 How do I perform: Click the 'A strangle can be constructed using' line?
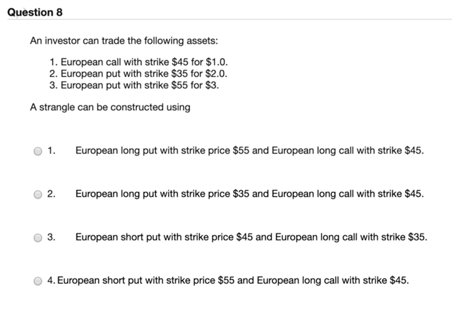pos(110,107)
